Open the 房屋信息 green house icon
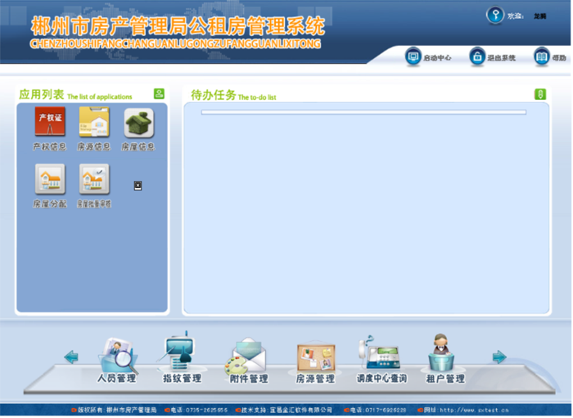The width and height of the screenshot is (573, 418). pyautogui.click(x=138, y=123)
